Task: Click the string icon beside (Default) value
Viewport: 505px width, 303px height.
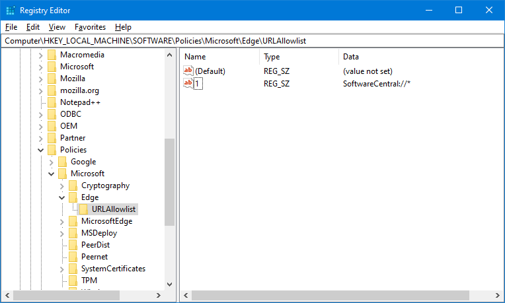Action: click(188, 71)
